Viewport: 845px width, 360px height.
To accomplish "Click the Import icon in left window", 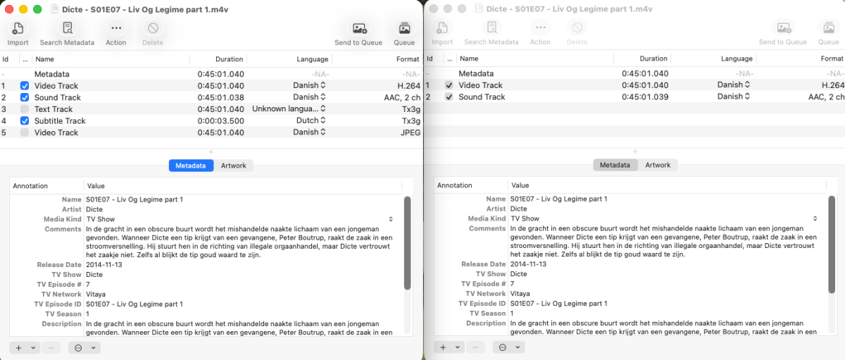I will [x=18, y=28].
